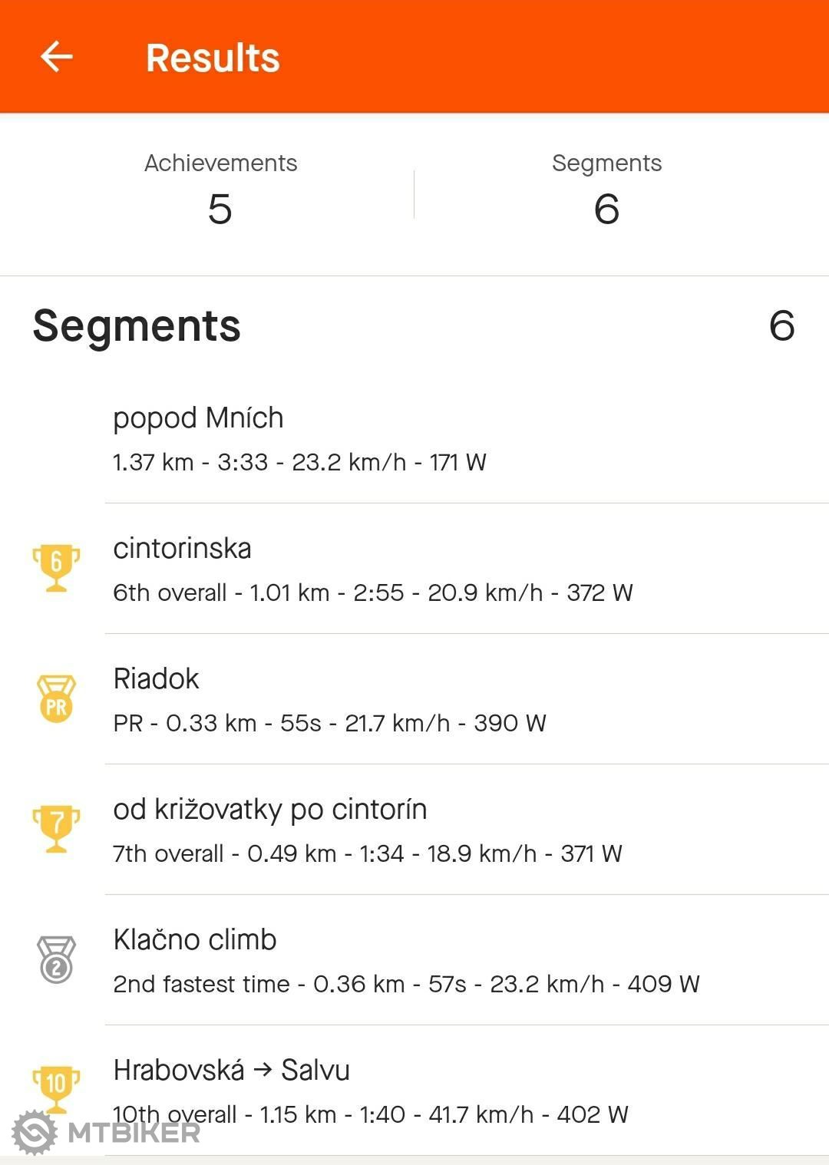Click the 10th overall trophy icon
This screenshot has width=829, height=1165.
pos(56,1088)
